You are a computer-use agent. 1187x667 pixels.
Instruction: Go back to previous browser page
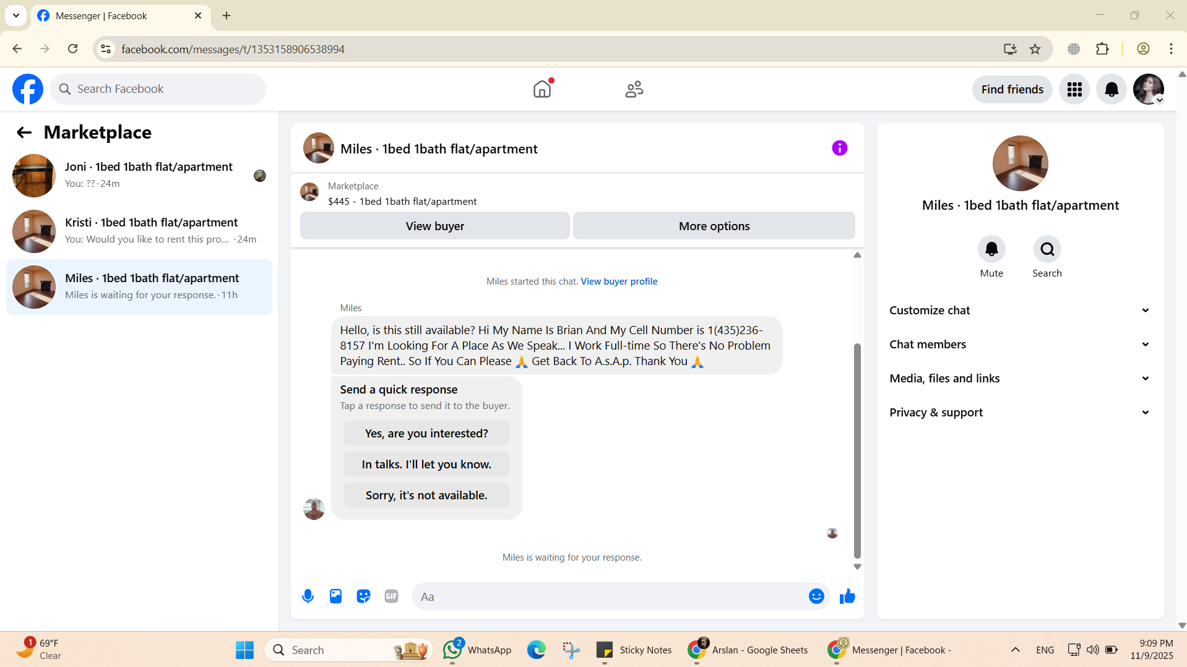[x=17, y=49]
